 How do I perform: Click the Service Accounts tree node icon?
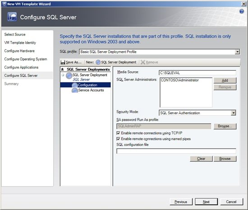[x=75, y=90]
